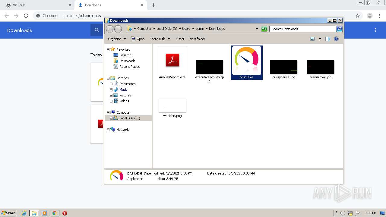Screen dimensions: 386x217
Task: Select Desktop in Favorites
Action: click(125, 55)
